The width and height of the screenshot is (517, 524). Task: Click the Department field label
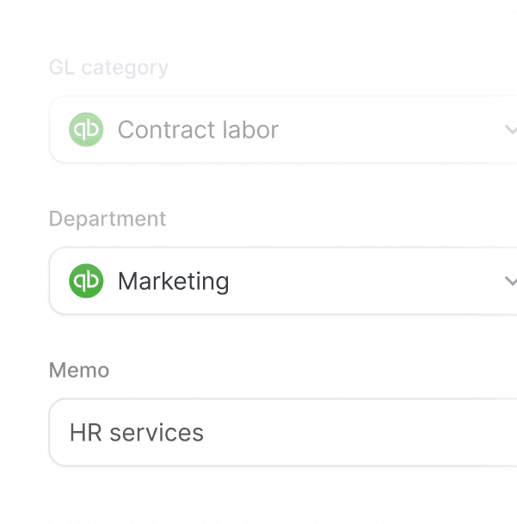(x=107, y=219)
